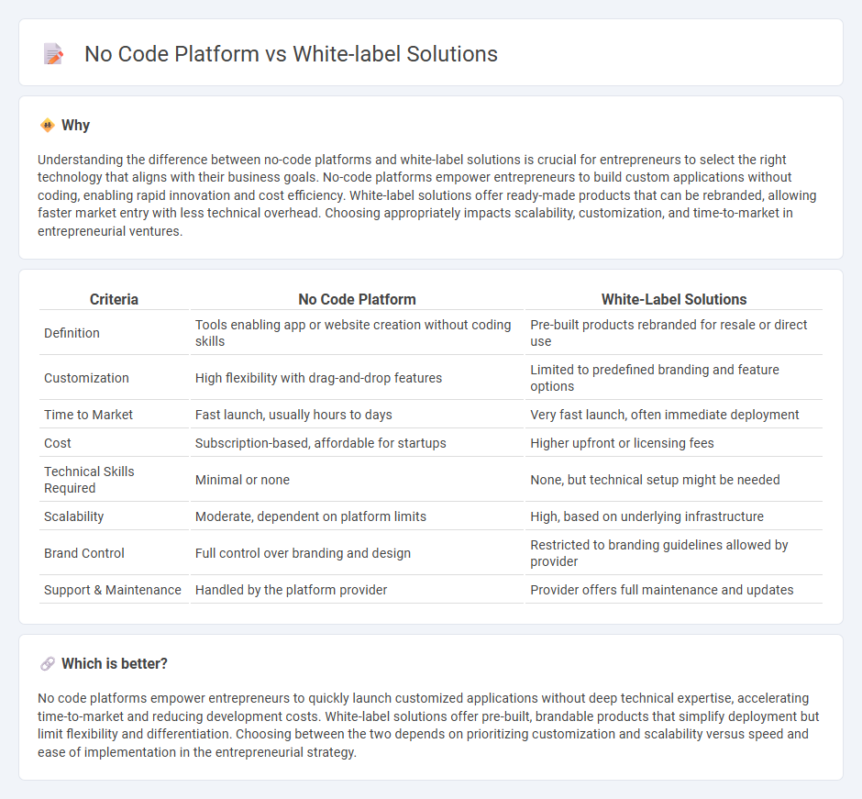Select the Support & Maintenance row label
Screen dimensions: 862x799
coord(112,590)
